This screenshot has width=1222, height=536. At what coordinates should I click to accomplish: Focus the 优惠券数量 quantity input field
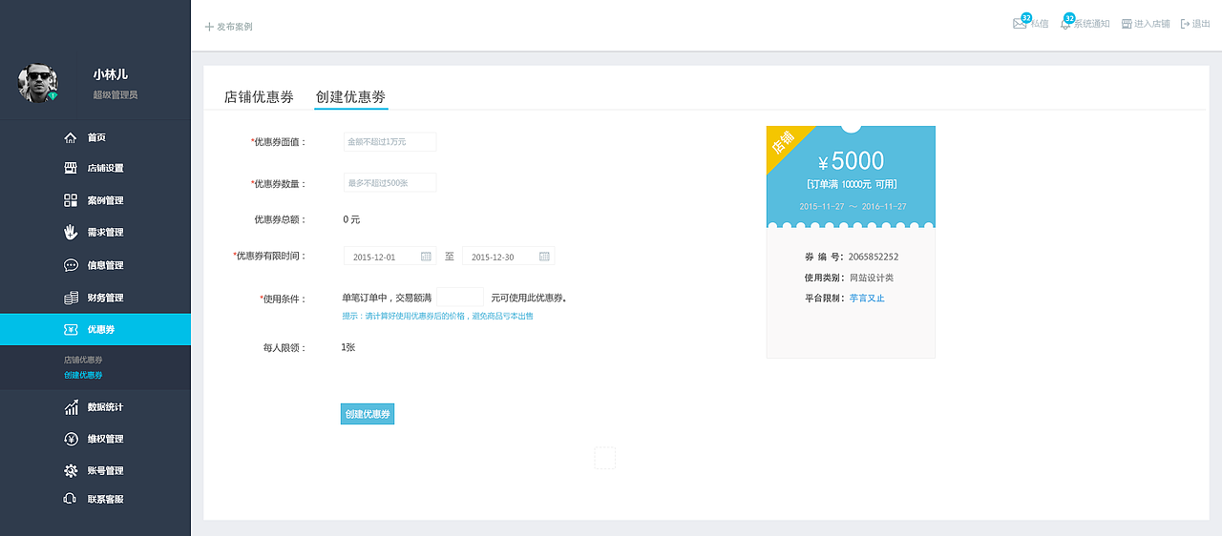[x=390, y=182]
